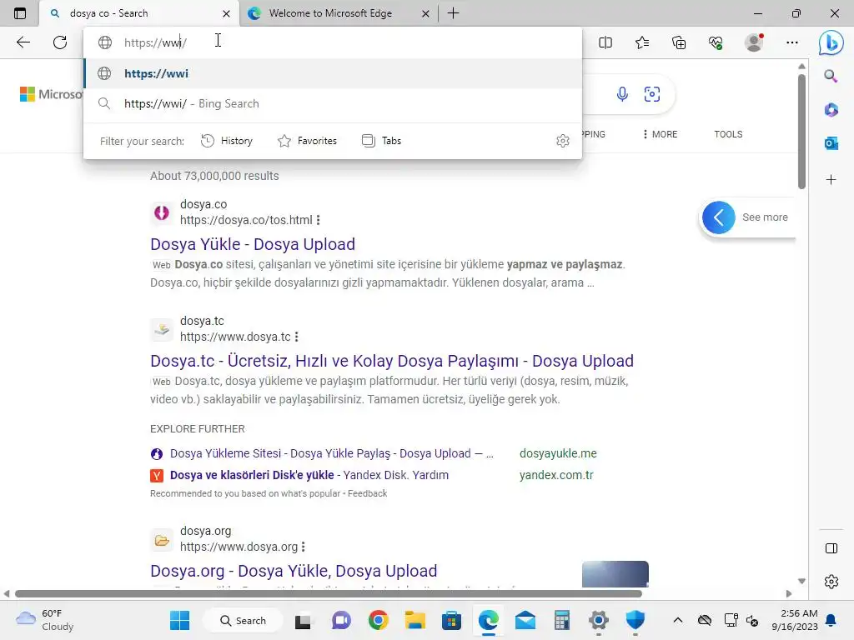Choose the https://wwi/ Bing Search suggestion
854x640 pixels.
(x=332, y=103)
